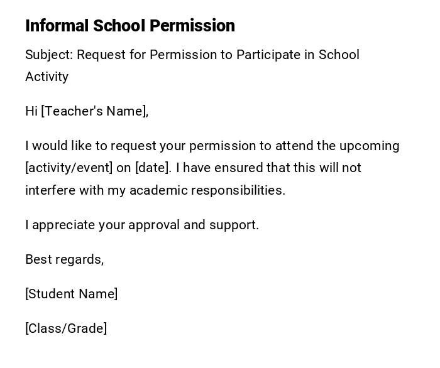Click the '[Teacher's Name]' placeholder
This screenshot has height=368, width=440.
tap(94, 111)
